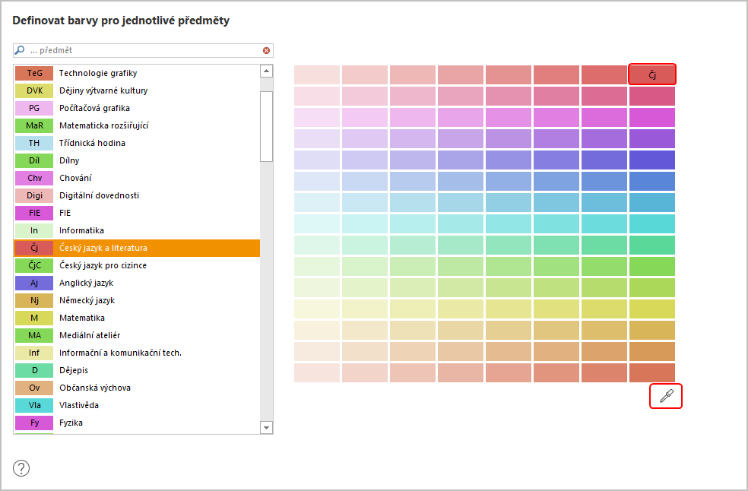Pick the darkest turquoise swatch
This screenshot has height=491, width=748.
[x=652, y=223]
